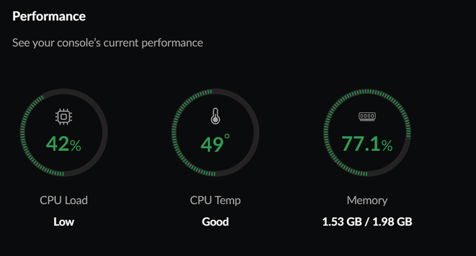The height and width of the screenshot is (256, 476).
Task: Click the CPU Load circular gauge ring
Action: coord(23,132)
